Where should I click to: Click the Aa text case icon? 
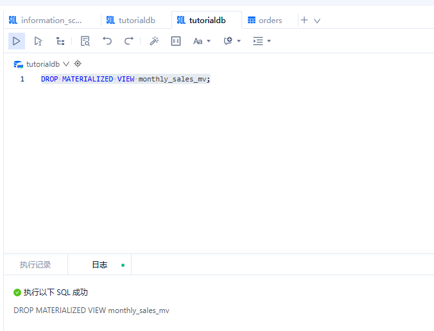click(x=198, y=41)
